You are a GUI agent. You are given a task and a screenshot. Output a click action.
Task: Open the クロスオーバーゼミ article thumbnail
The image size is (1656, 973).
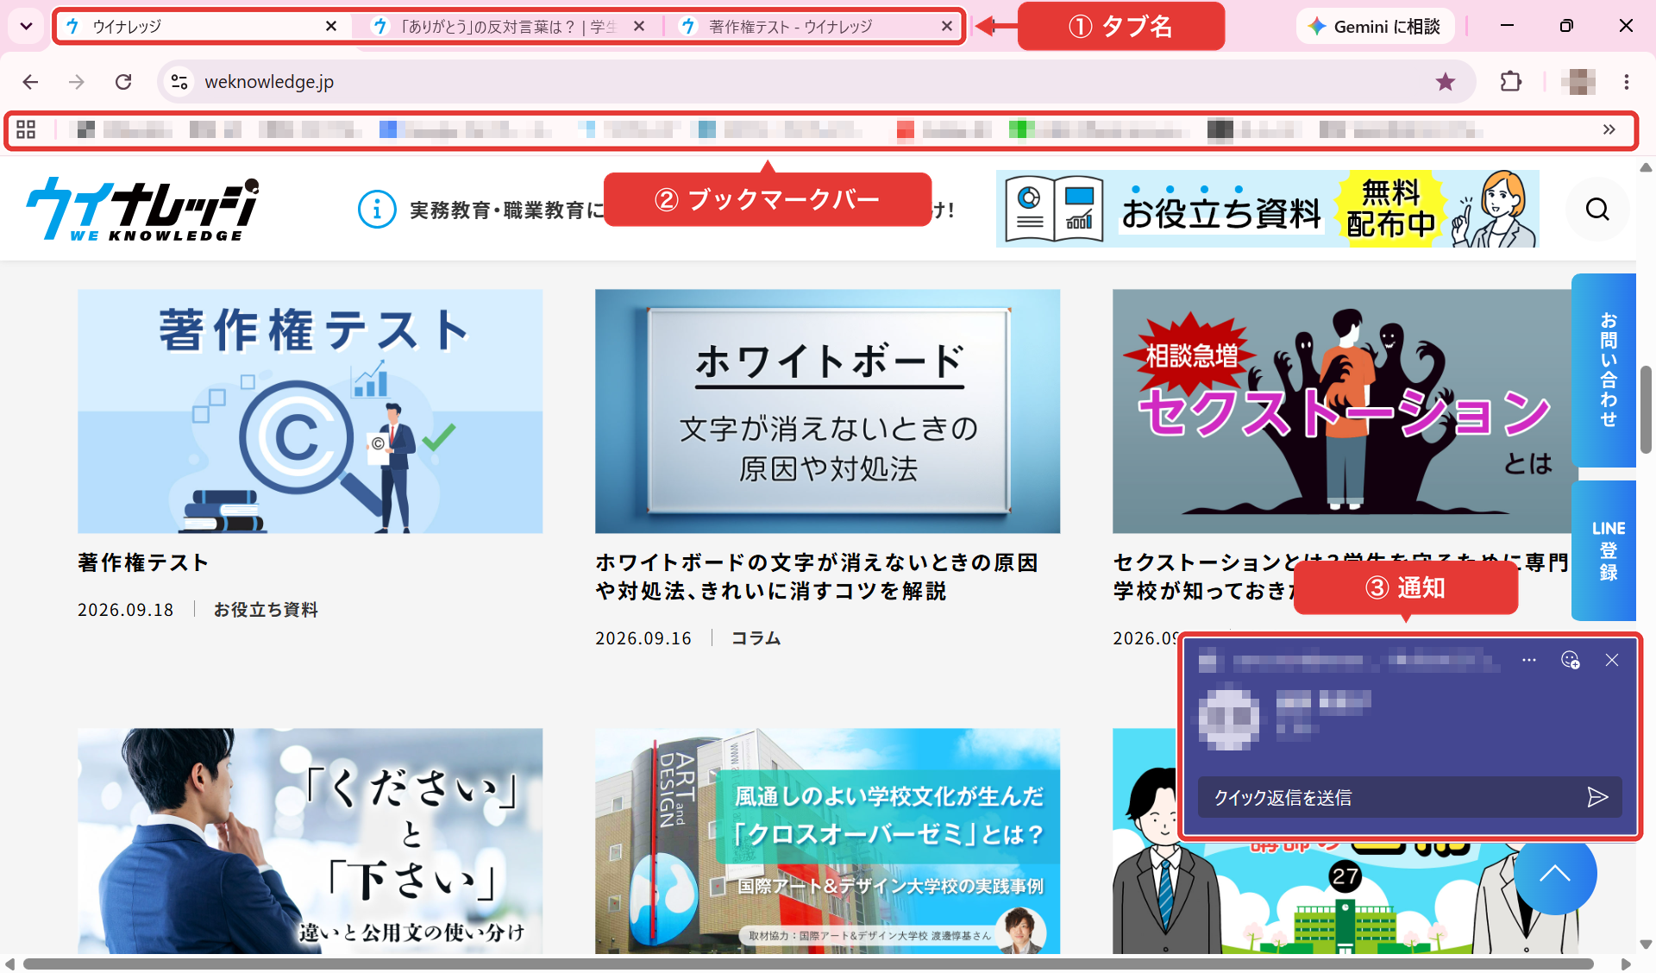(827, 841)
